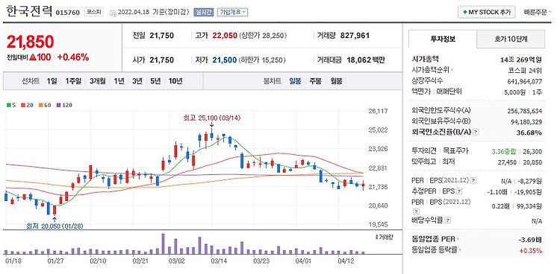Select the 10년 line chart period
The height and width of the screenshot is (274, 560).
pyautogui.click(x=175, y=81)
